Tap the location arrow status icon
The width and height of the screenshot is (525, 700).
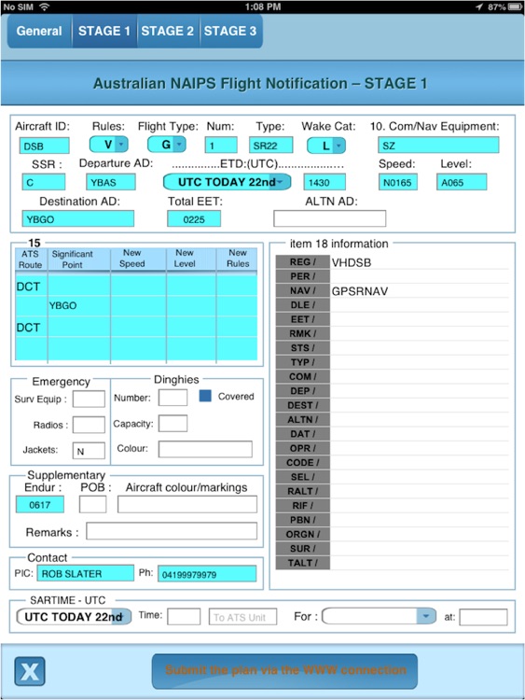tap(479, 7)
